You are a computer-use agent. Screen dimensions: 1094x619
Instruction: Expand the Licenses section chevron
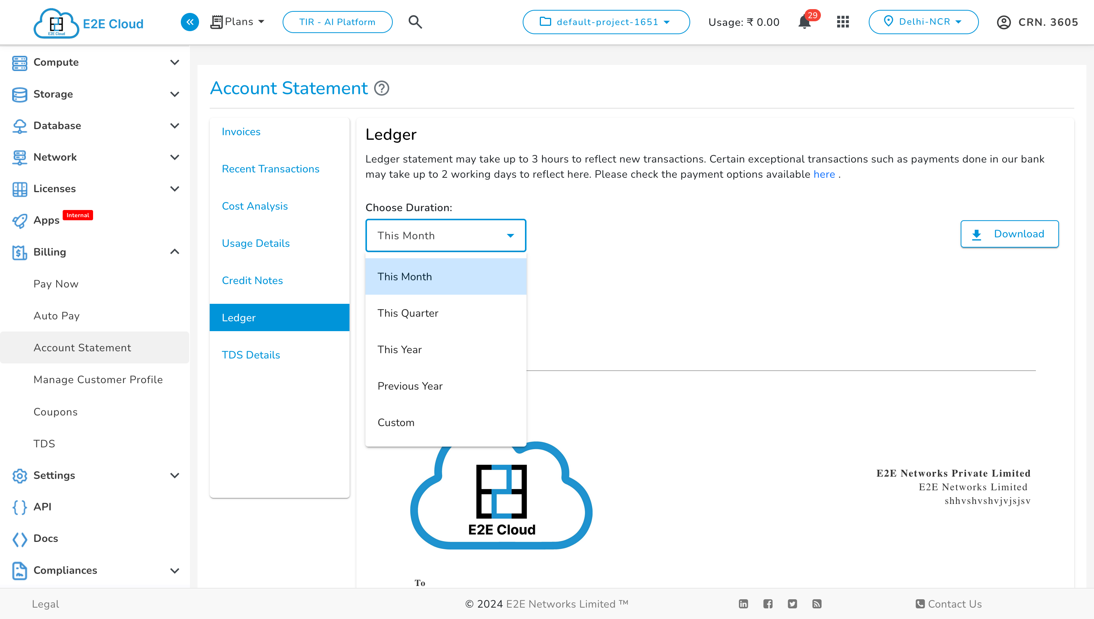(x=174, y=189)
